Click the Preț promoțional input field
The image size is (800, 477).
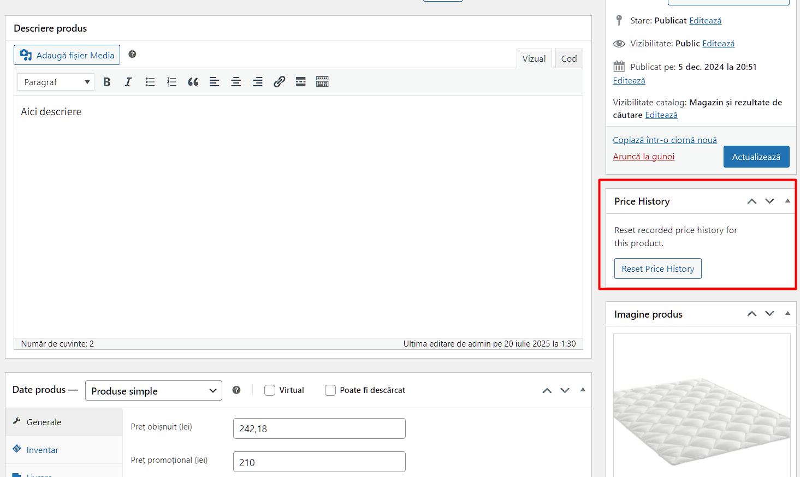click(319, 462)
